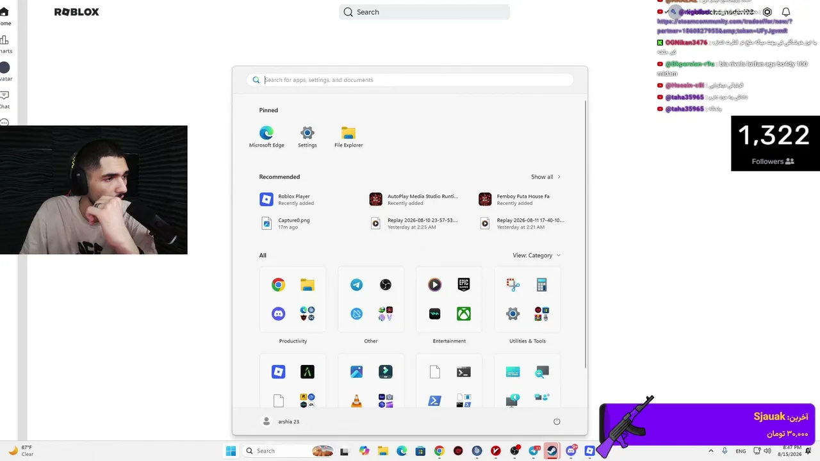The height and width of the screenshot is (461, 820).
Task: Click the microphone icon in system tray
Action: pyautogui.click(x=725, y=451)
